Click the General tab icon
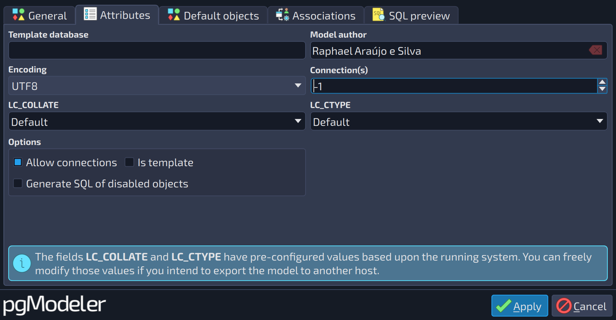 18,15
